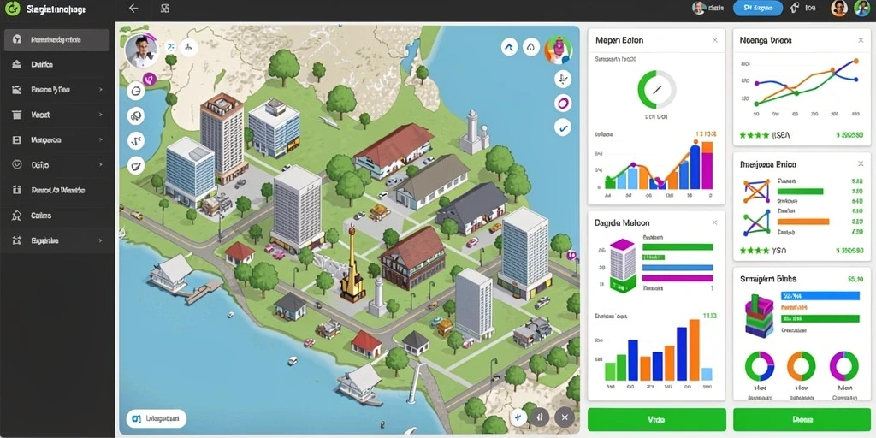Toggle the small checkbox in bottom-left map pill
Screen dimensions: 876x438
click(136, 417)
